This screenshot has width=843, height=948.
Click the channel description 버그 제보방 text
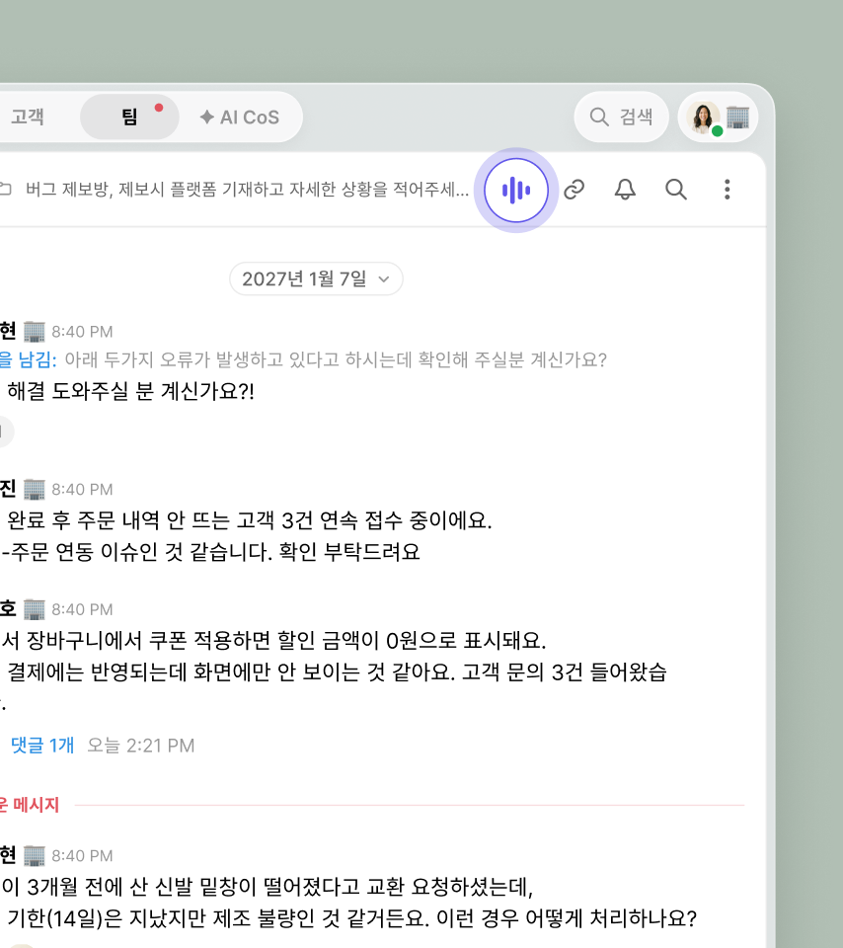(x=247, y=190)
